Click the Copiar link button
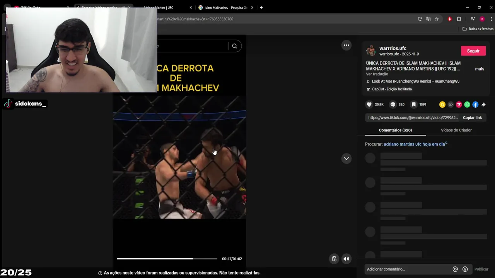495x278 pixels. tap(472, 118)
